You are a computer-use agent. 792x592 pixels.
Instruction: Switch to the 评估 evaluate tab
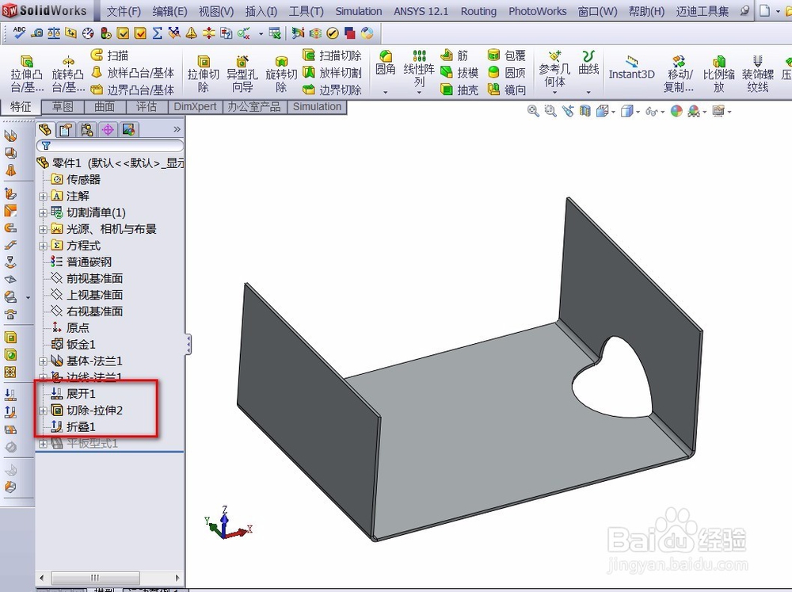(x=147, y=107)
